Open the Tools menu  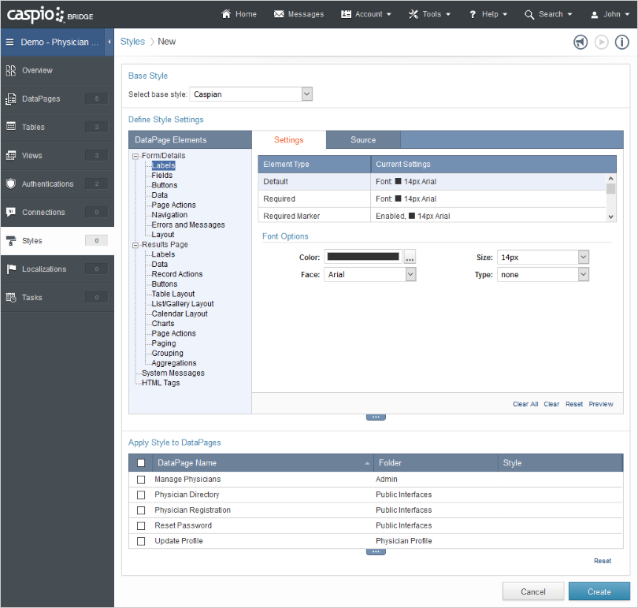click(x=430, y=14)
